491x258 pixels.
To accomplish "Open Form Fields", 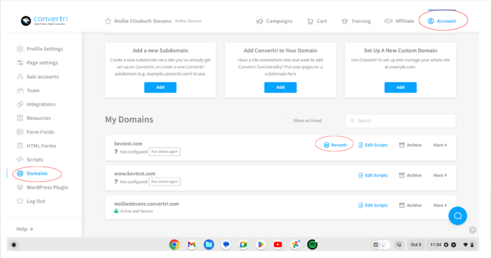I will tap(35, 132).
